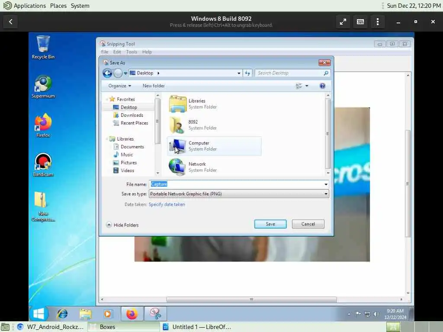Select the Computer system folder item
This screenshot has width=443, height=332.
[x=214, y=146]
